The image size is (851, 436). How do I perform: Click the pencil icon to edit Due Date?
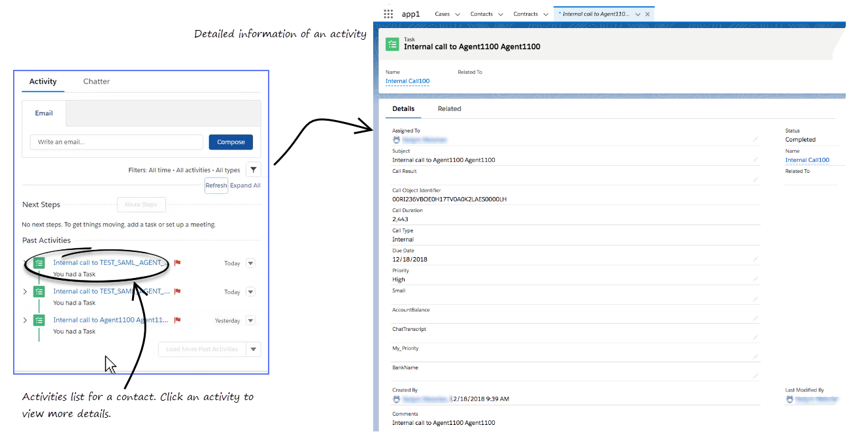[x=756, y=259]
